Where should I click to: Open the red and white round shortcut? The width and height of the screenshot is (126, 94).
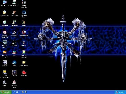point(24,32)
